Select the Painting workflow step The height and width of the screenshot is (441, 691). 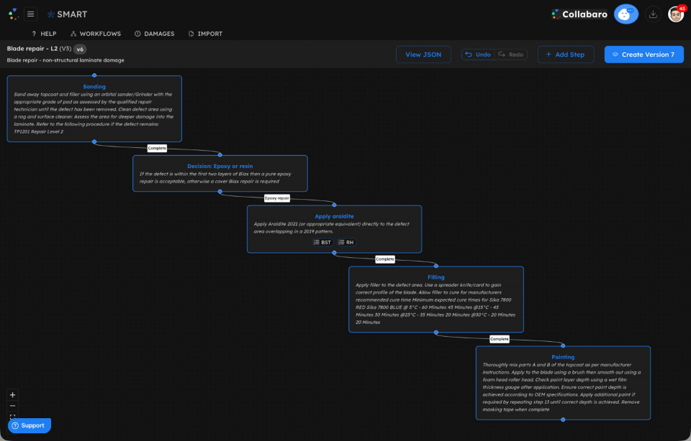pos(563,383)
